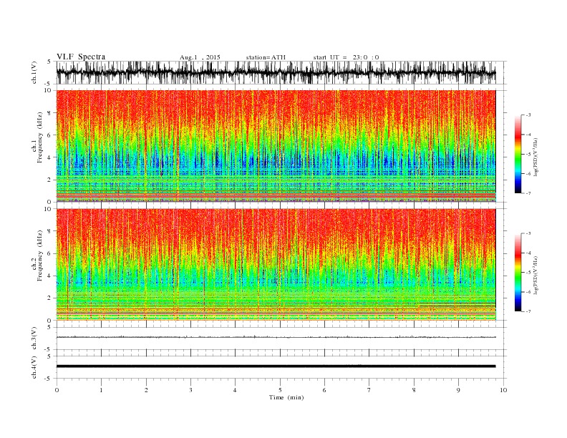Click the "VLF Spectra" plot title
Image resolution: width=567 pixels, height=438 pixels.
point(81,57)
